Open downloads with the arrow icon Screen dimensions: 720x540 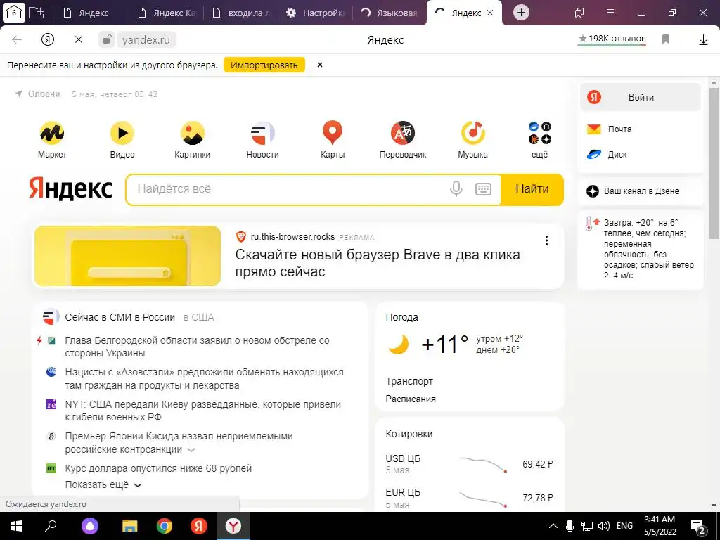click(x=703, y=40)
